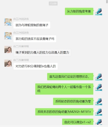Click avatar beside 由此可以得出v1=v2 message

point(99,122)
